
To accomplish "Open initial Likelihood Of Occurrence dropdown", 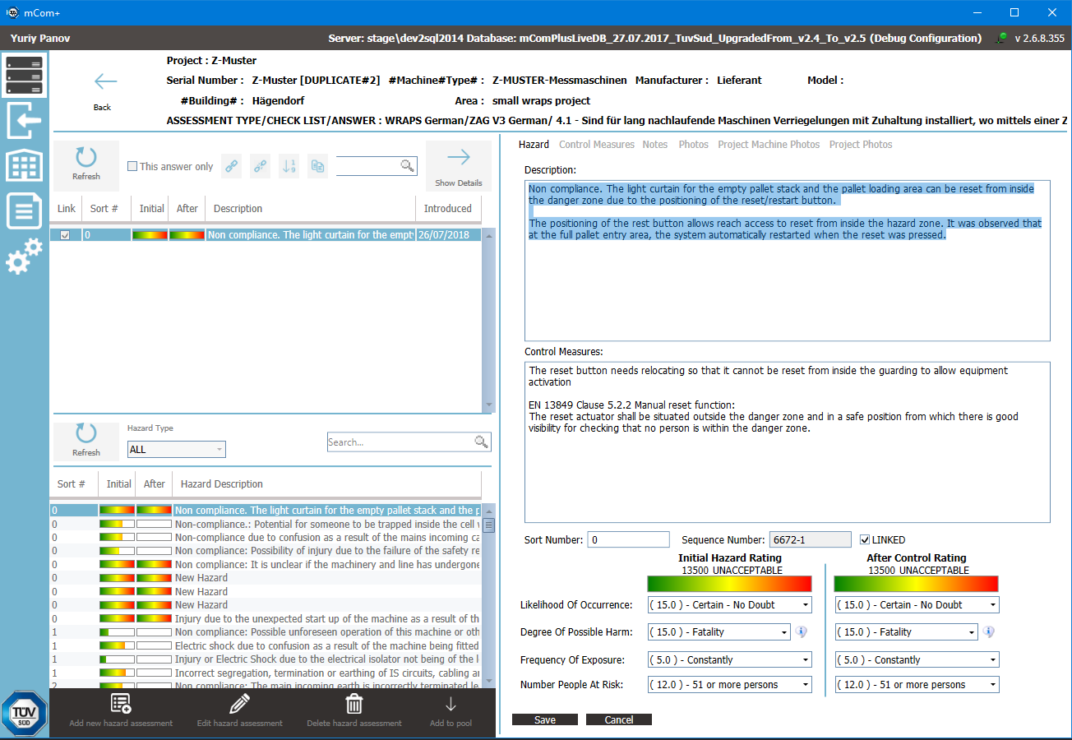I will [729, 604].
